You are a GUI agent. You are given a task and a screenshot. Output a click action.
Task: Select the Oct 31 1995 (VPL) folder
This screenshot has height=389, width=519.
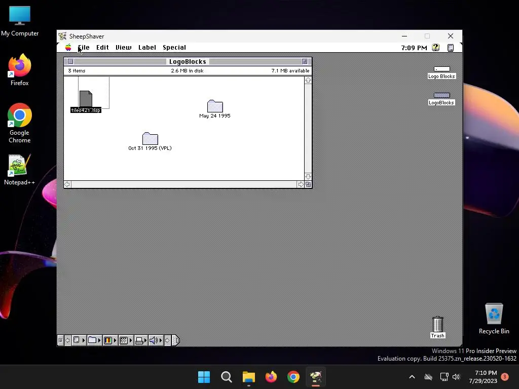(x=150, y=138)
